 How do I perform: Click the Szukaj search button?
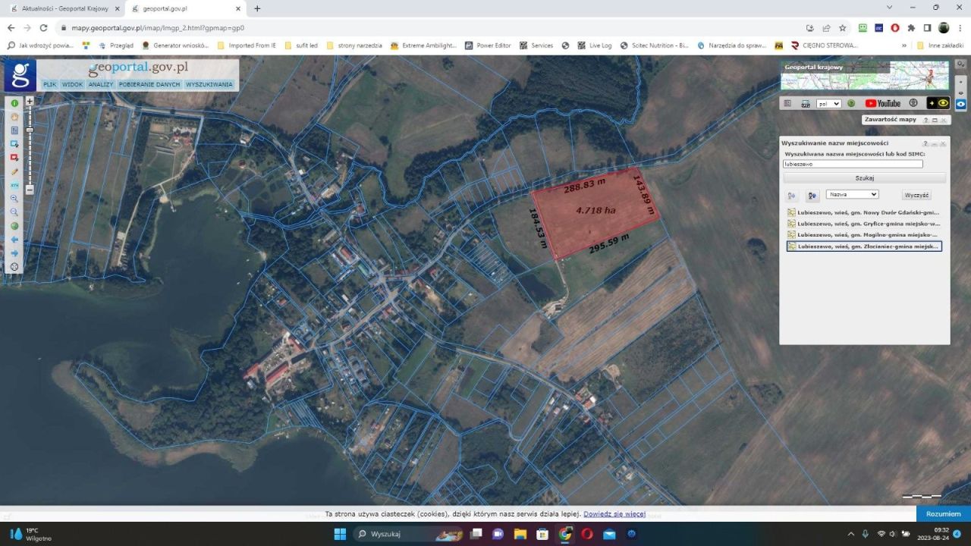tap(864, 177)
